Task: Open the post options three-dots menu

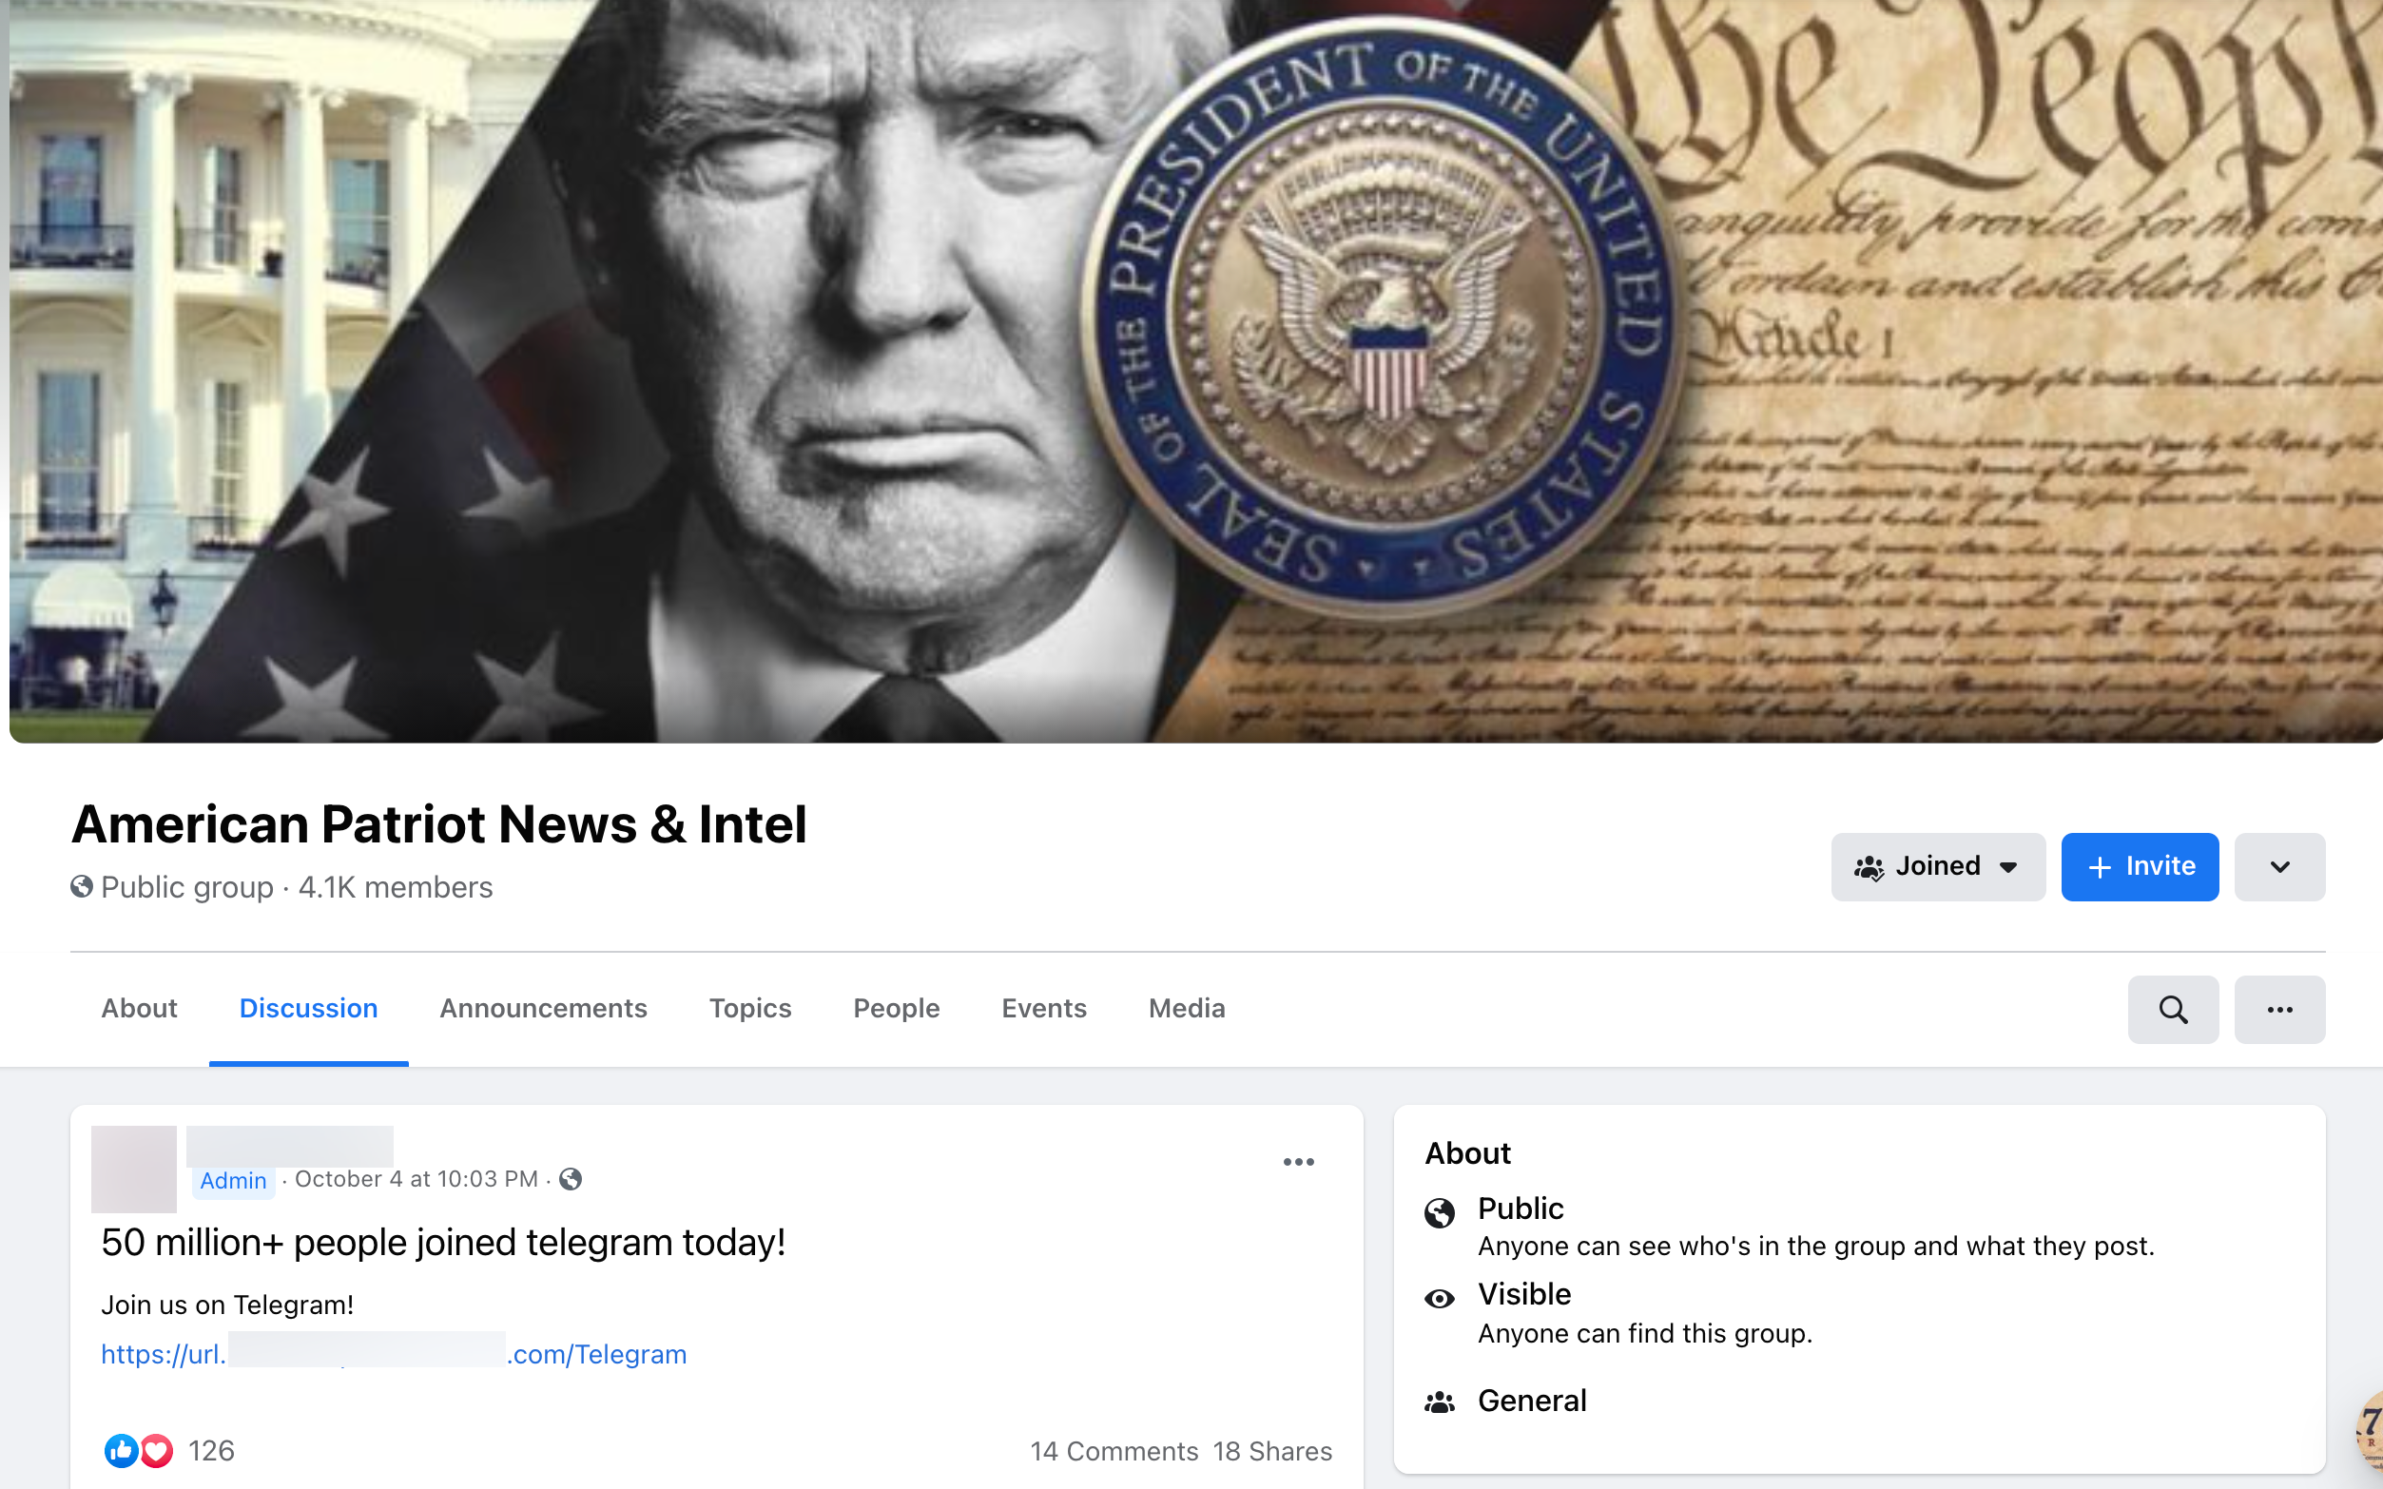Action: pos(1299,1162)
